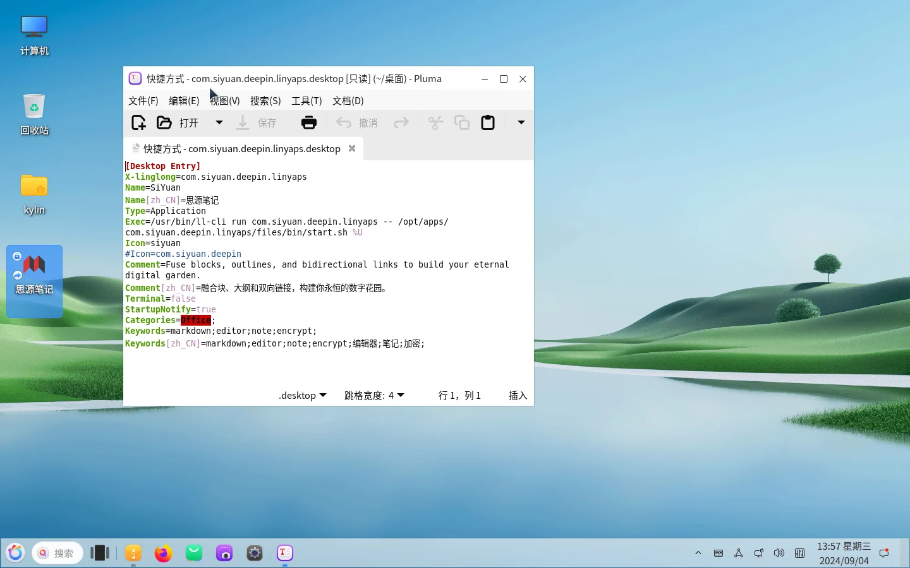Open the volume control in system tray
This screenshot has height=568, width=910.
(x=779, y=553)
